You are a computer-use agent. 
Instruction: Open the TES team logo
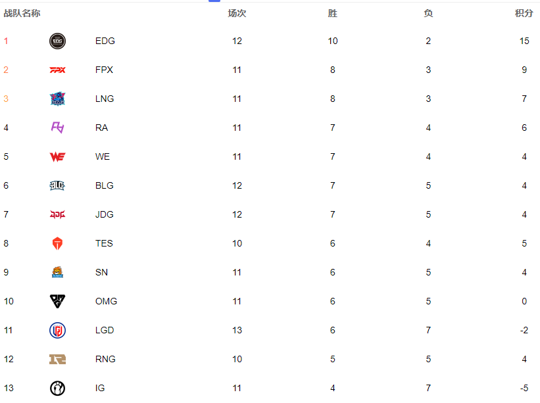pos(57,243)
